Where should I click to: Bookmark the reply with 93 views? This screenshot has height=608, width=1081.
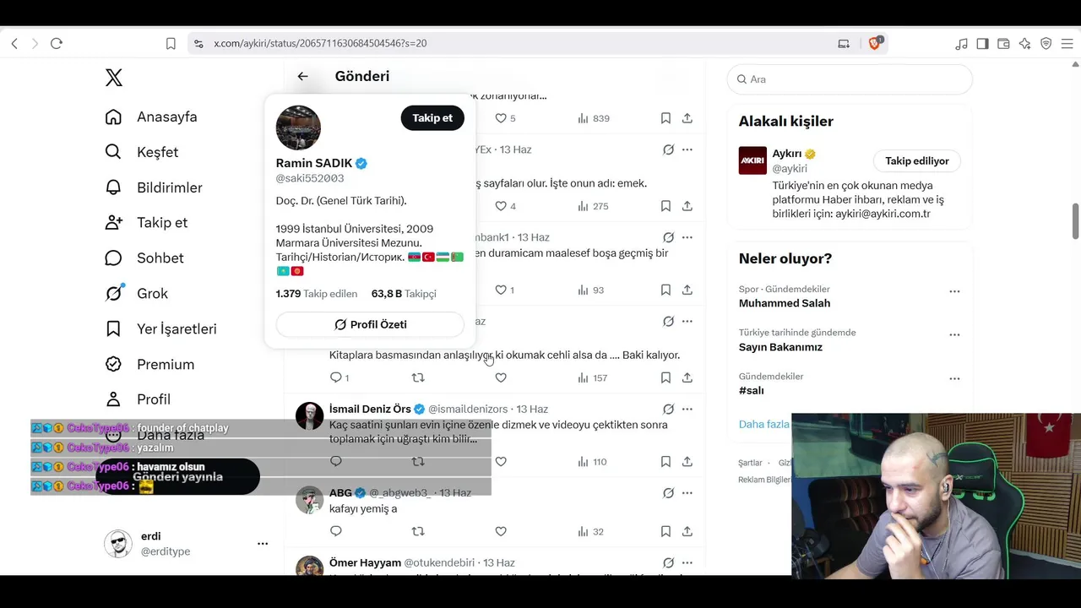(665, 290)
